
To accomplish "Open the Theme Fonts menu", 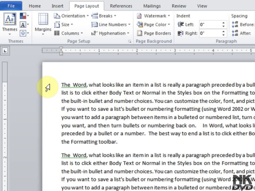I will (24, 25).
